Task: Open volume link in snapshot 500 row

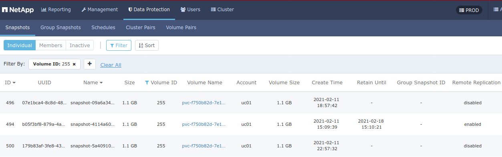Action: point(204,146)
